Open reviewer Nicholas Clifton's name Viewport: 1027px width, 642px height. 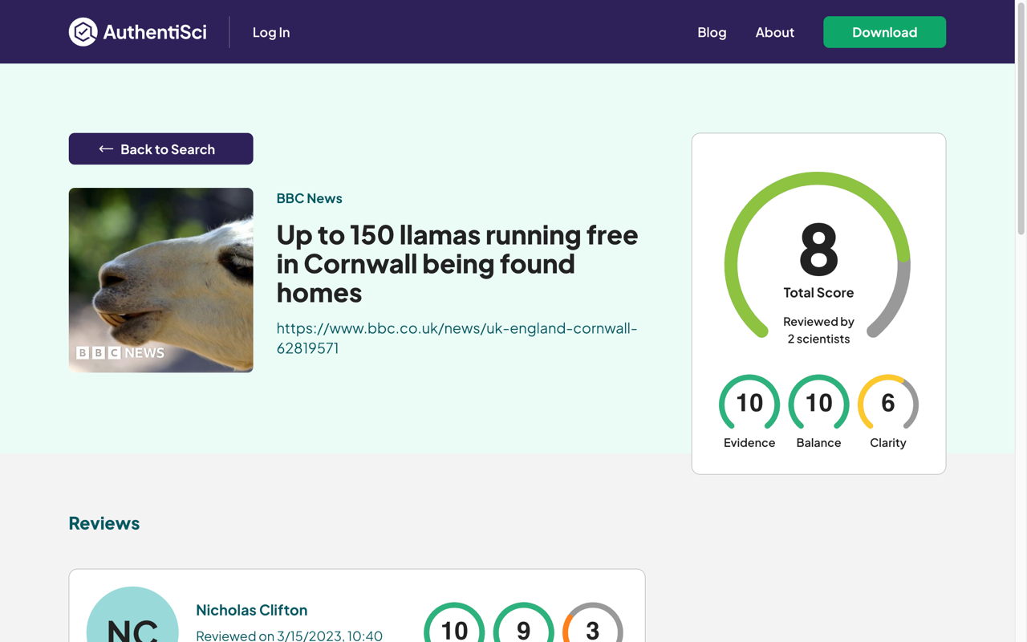pyautogui.click(x=252, y=610)
